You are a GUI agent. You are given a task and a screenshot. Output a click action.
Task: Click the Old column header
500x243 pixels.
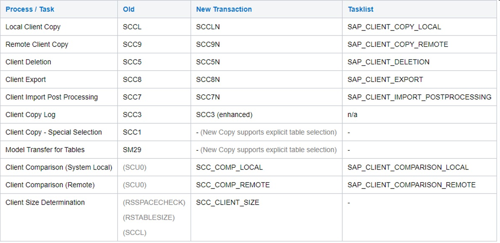coord(128,9)
